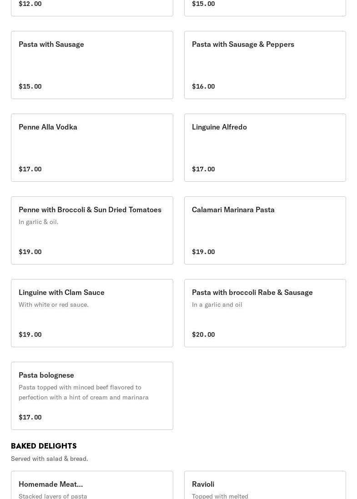
Task: Click the $16.00 price on Sausage & Peppers
Action: 203,86
